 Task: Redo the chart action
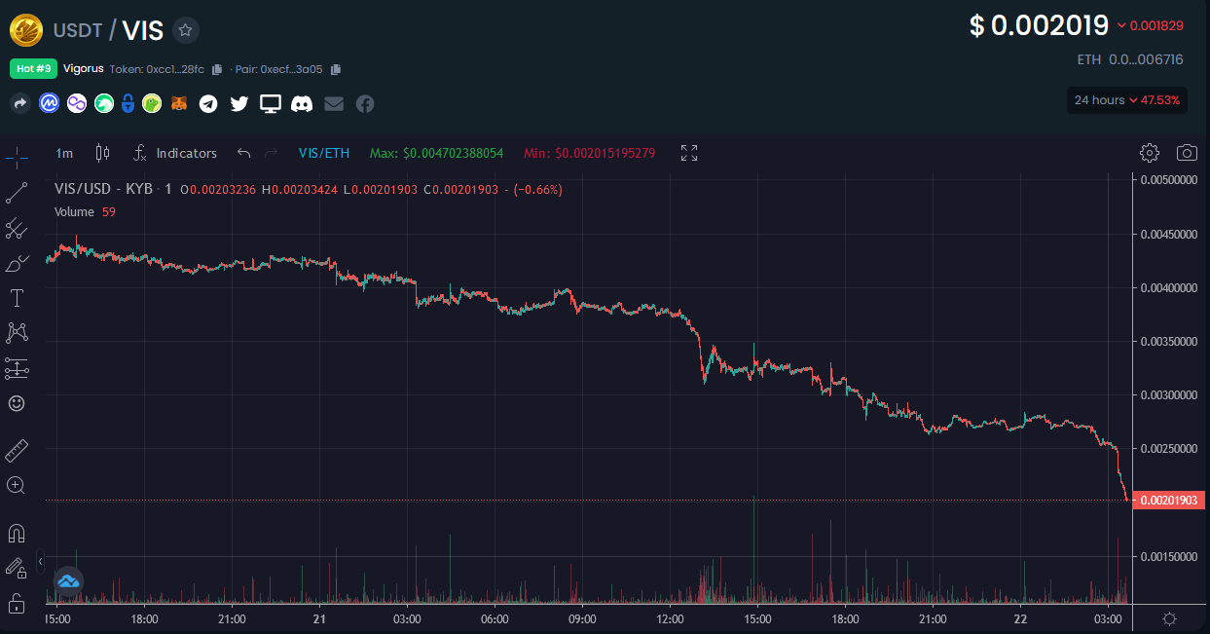pyautogui.click(x=272, y=153)
